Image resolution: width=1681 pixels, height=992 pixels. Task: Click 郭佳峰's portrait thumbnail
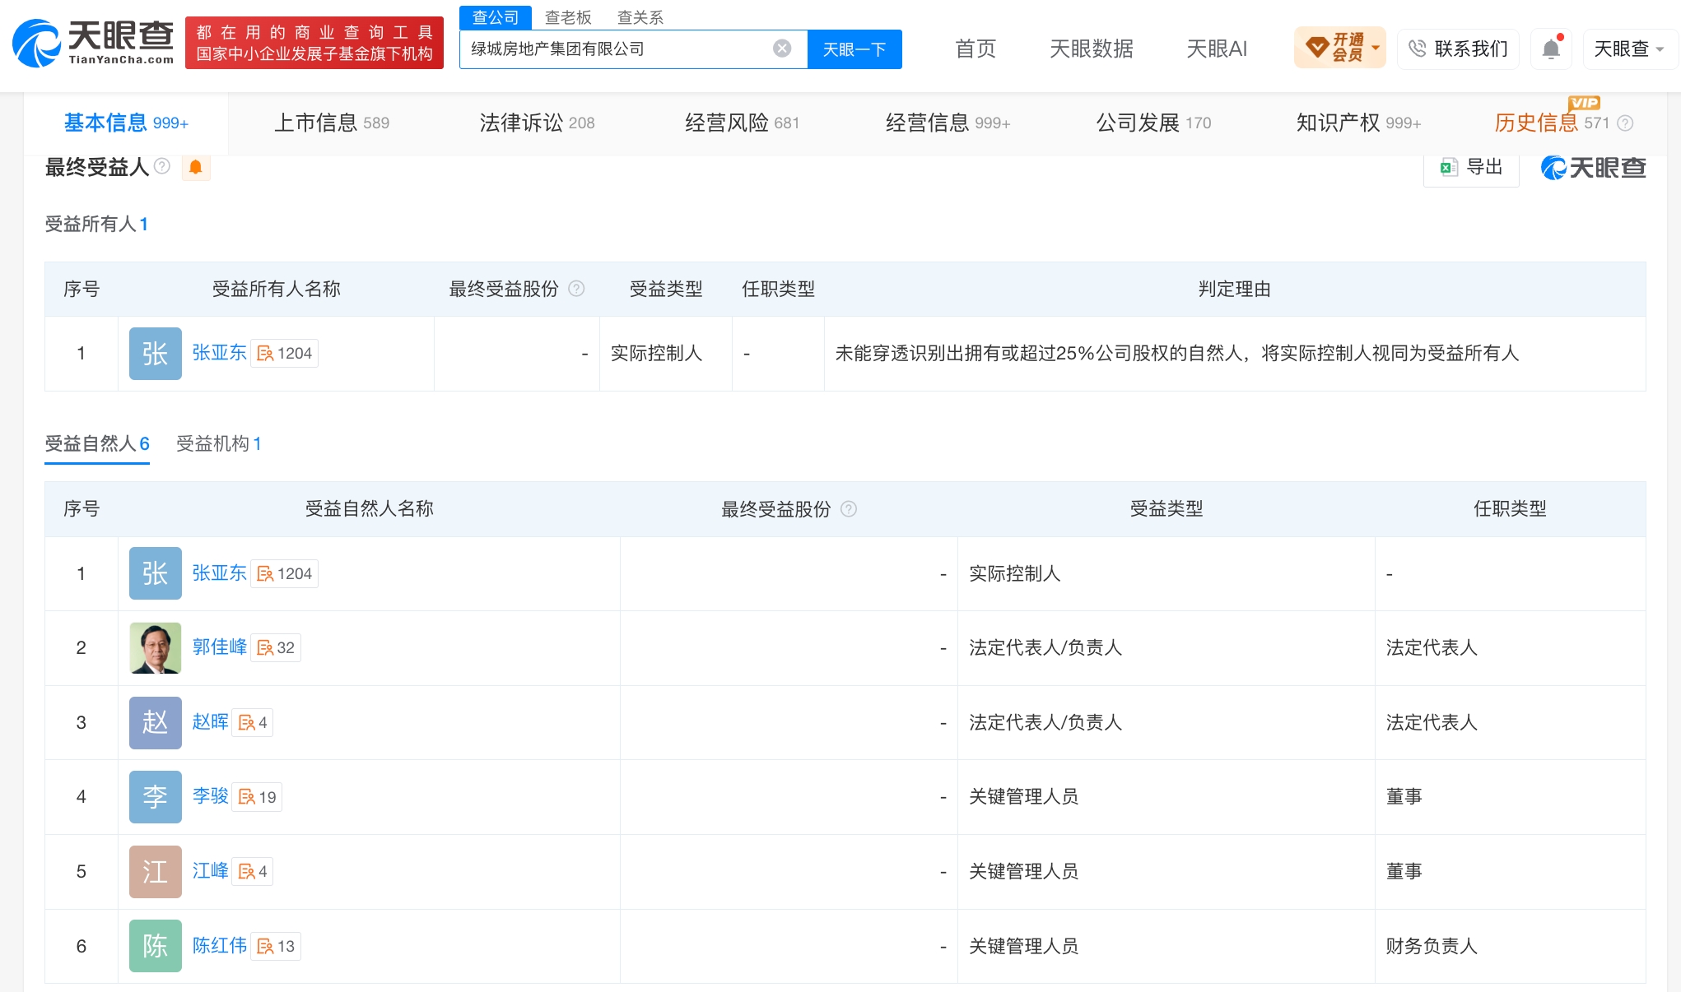(155, 648)
